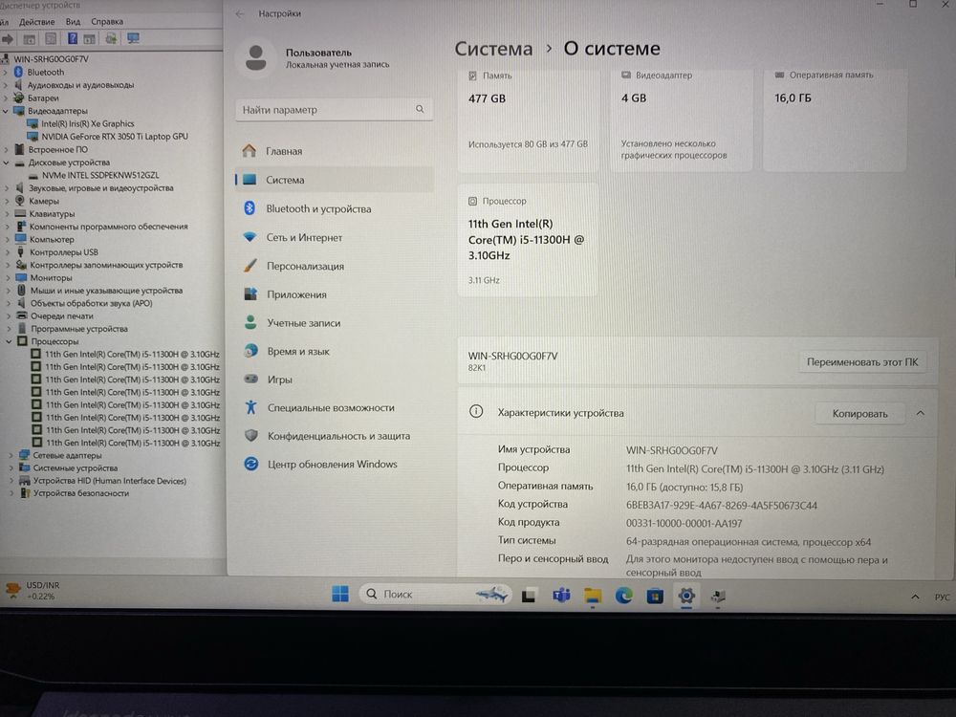This screenshot has width=956, height=717.
Task: Open Центр обновления Windows
Action: click(x=334, y=464)
